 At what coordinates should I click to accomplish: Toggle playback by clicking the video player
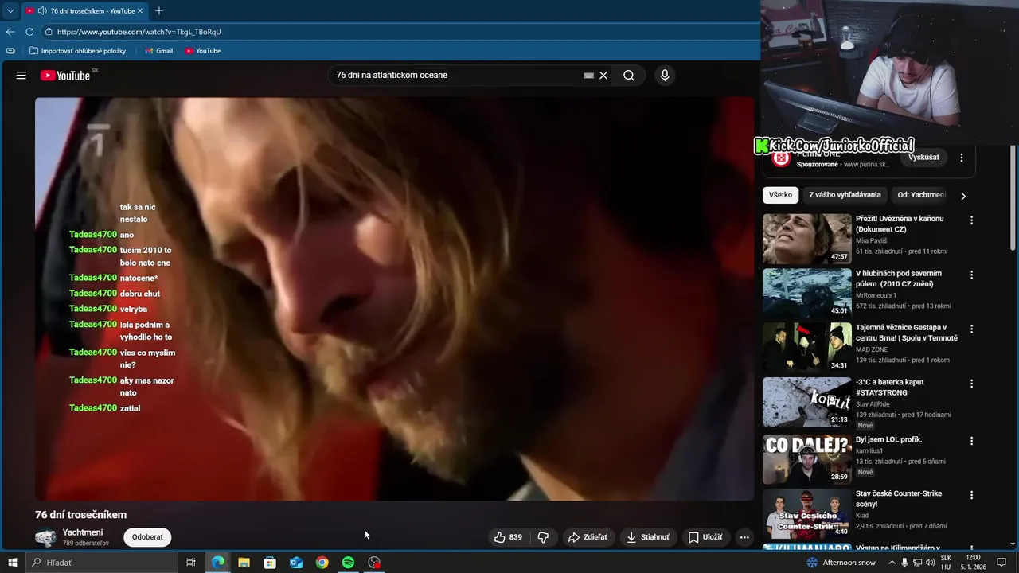(x=394, y=299)
